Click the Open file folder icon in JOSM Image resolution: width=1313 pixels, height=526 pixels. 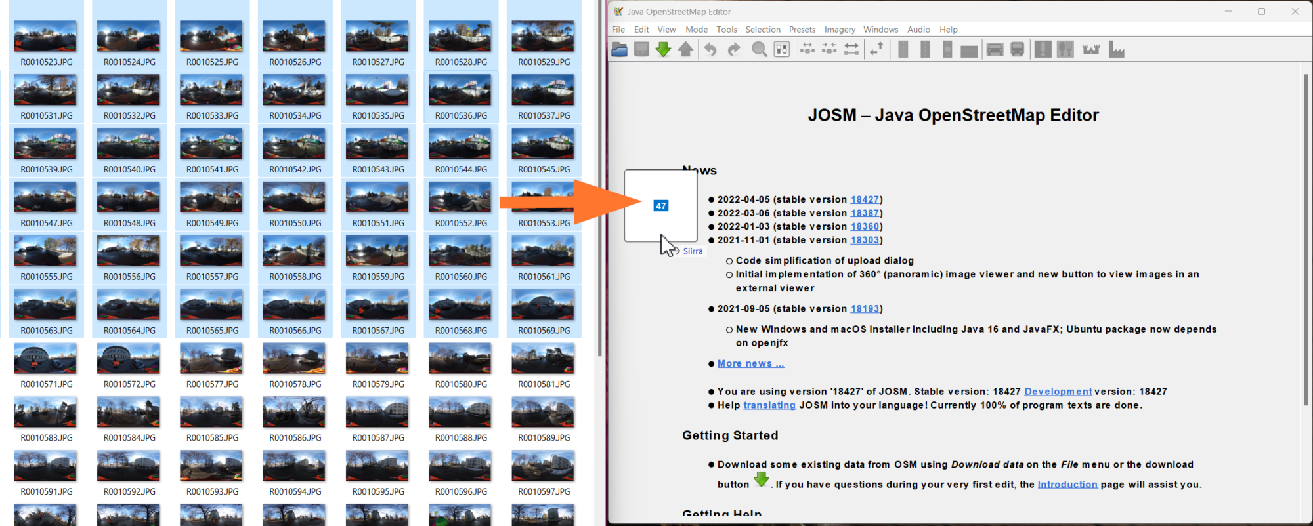pos(619,49)
